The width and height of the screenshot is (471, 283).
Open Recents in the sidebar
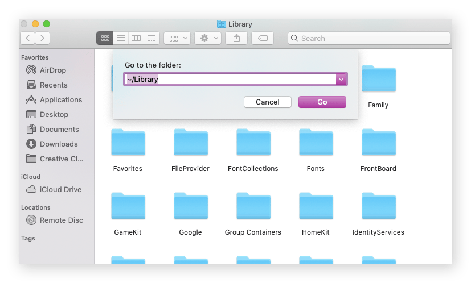click(x=47, y=85)
